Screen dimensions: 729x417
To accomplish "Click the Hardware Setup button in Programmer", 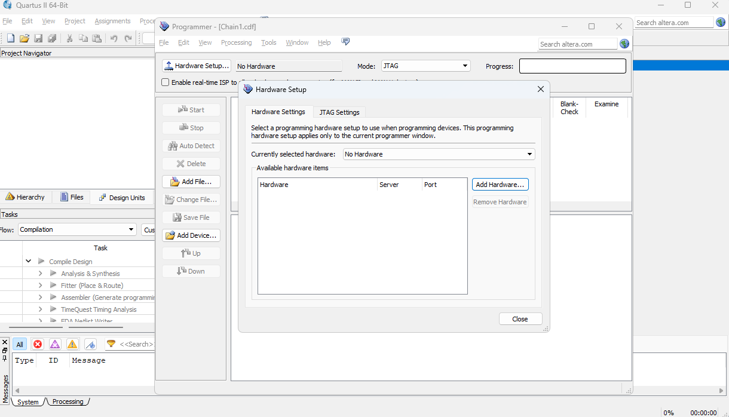I will click(x=196, y=66).
